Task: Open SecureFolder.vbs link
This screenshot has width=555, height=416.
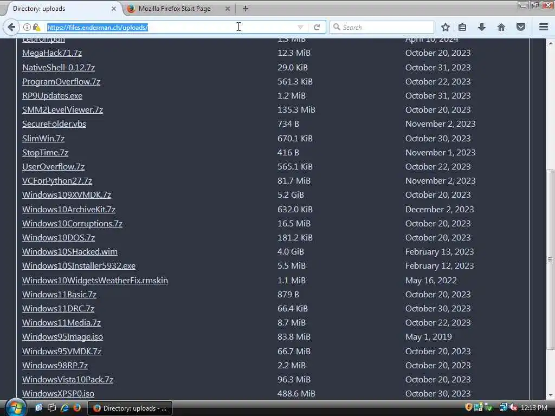Action: click(x=54, y=124)
